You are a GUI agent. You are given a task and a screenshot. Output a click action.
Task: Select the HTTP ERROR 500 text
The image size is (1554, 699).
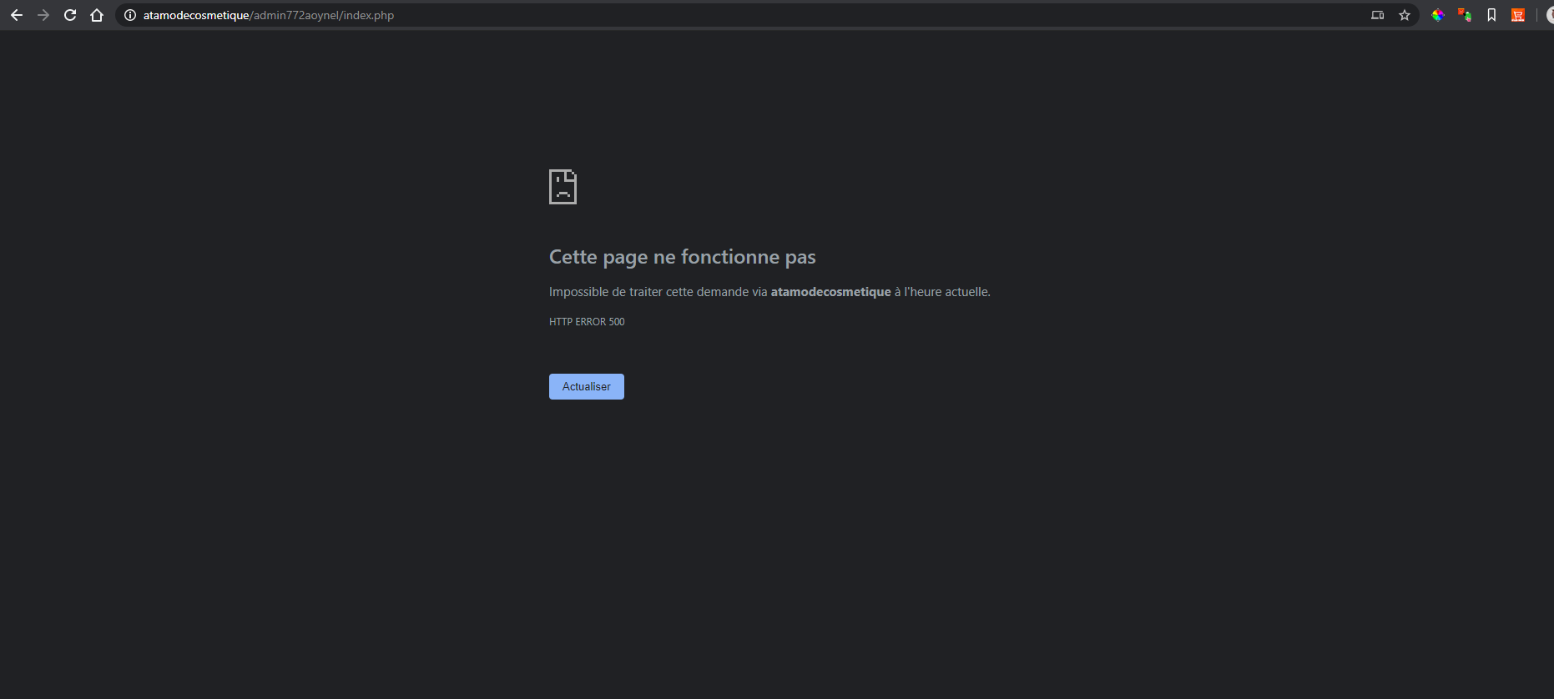tap(587, 322)
